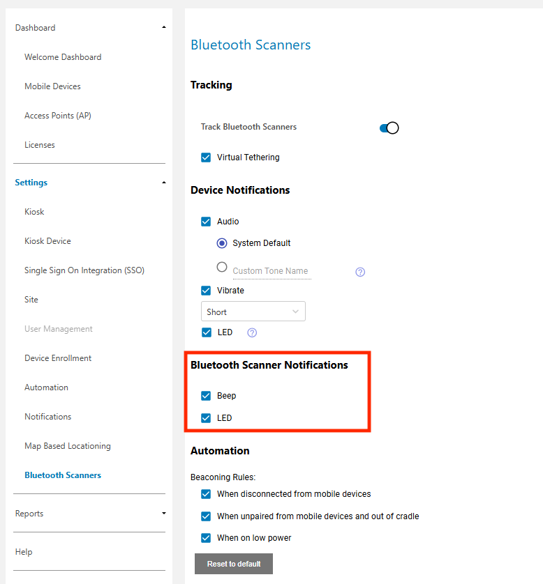This screenshot has height=584, width=543.
Task: Click help icon next to LED checkbox
Action: [x=252, y=332]
